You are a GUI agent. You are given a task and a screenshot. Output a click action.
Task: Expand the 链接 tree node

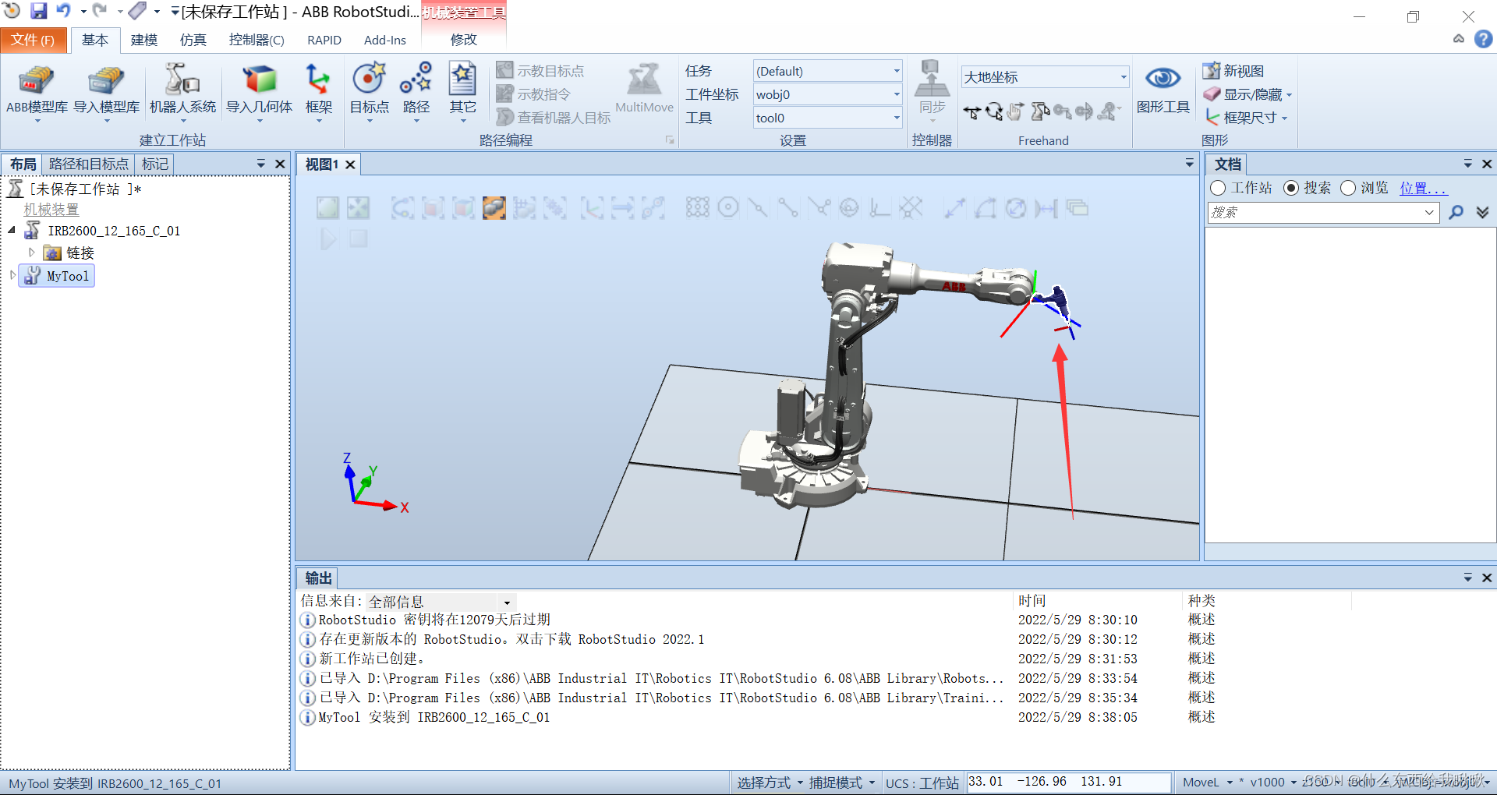(31, 253)
